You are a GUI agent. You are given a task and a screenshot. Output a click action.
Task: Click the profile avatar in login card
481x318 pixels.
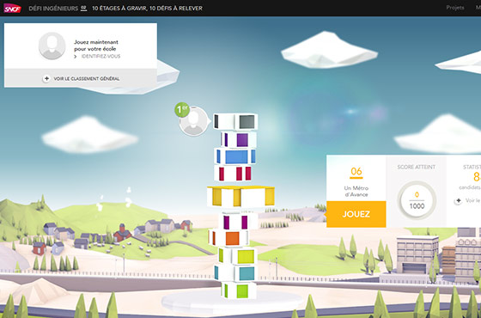click(x=52, y=46)
